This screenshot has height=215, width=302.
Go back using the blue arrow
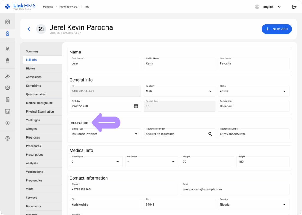point(29,29)
